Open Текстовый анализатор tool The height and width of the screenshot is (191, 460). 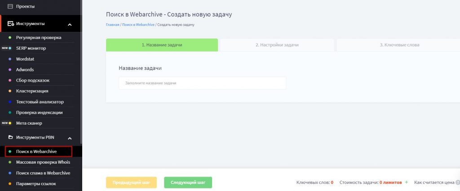(40, 102)
